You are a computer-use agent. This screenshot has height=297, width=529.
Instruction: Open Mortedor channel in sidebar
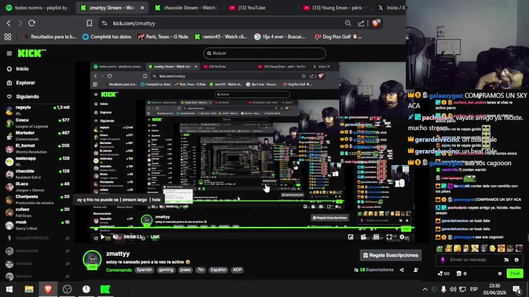click(x=37, y=136)
